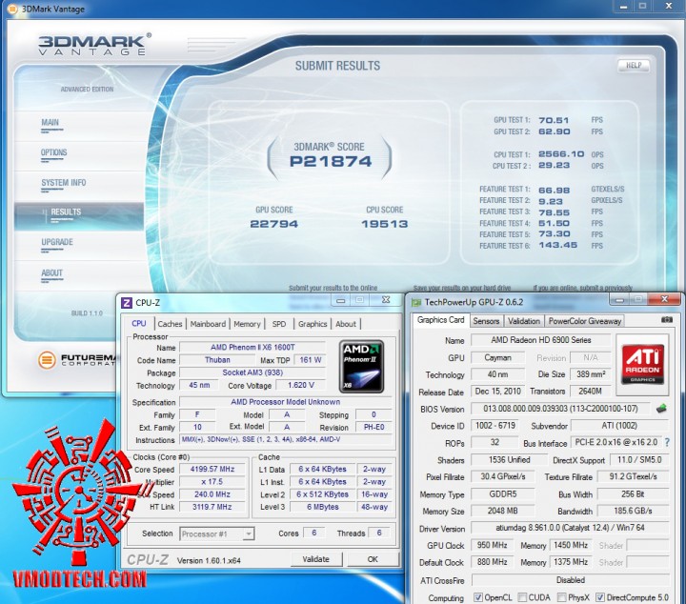Image resolution: width=686 pixels, height=604 pixels.
Task: Click the Futuremark orange logo icon
Action: (47, 359)
